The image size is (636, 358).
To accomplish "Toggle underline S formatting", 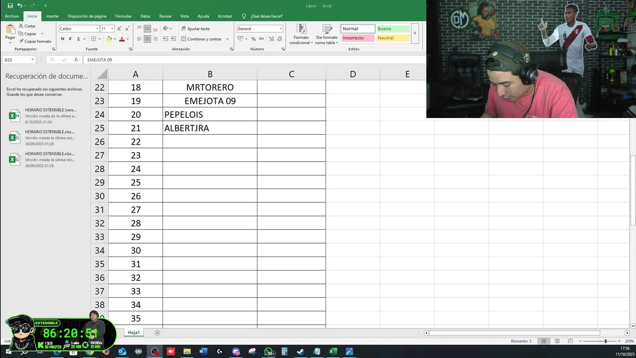I will 78,39.
